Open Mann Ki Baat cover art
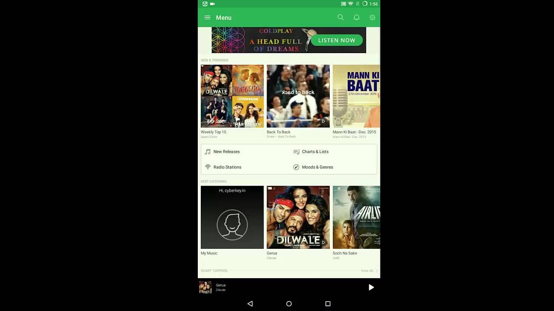The height and width of the screenshot is (311, 554). 356,96
